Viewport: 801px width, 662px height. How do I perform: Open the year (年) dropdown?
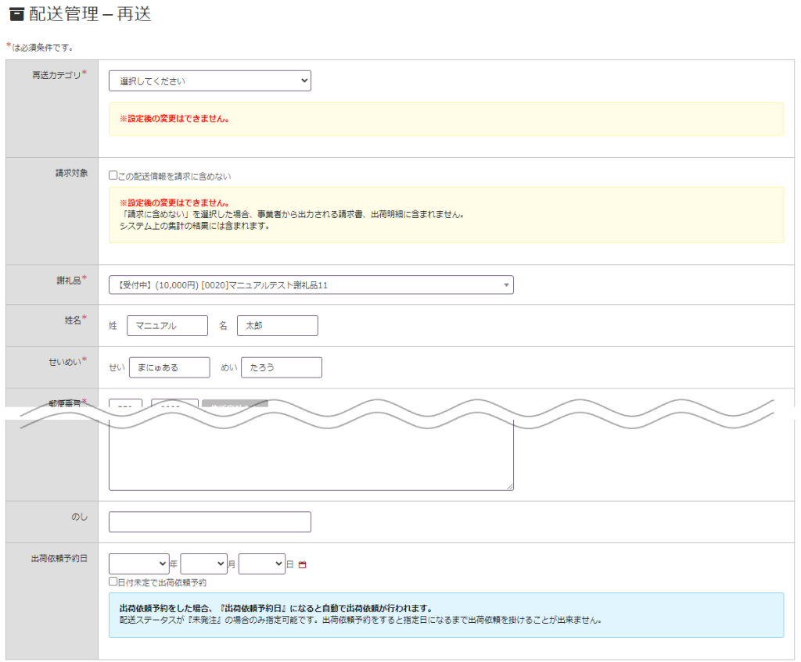click(138, 564)
